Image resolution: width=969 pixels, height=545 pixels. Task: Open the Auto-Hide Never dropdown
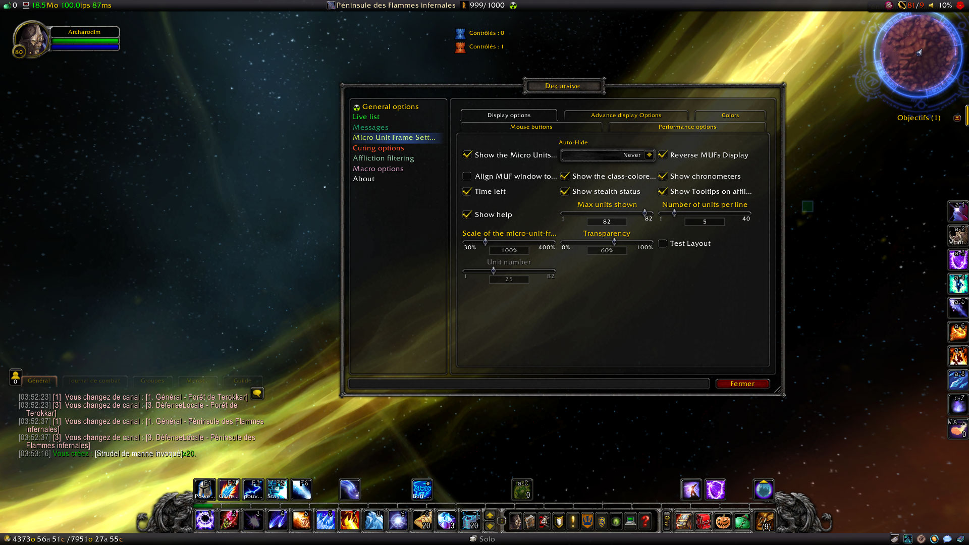tap(649, 155)
